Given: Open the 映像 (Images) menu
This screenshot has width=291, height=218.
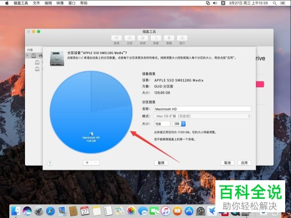Looking at the screenshot, I should click(x=60, y=3).
